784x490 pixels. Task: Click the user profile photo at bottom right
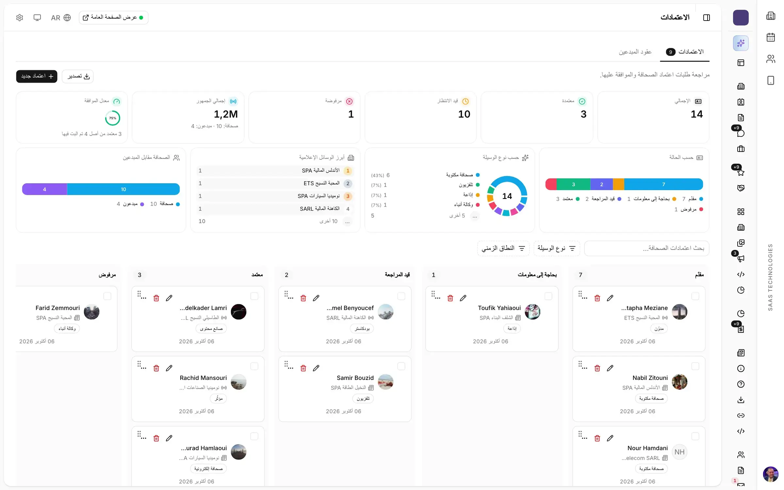coord(771,474)
